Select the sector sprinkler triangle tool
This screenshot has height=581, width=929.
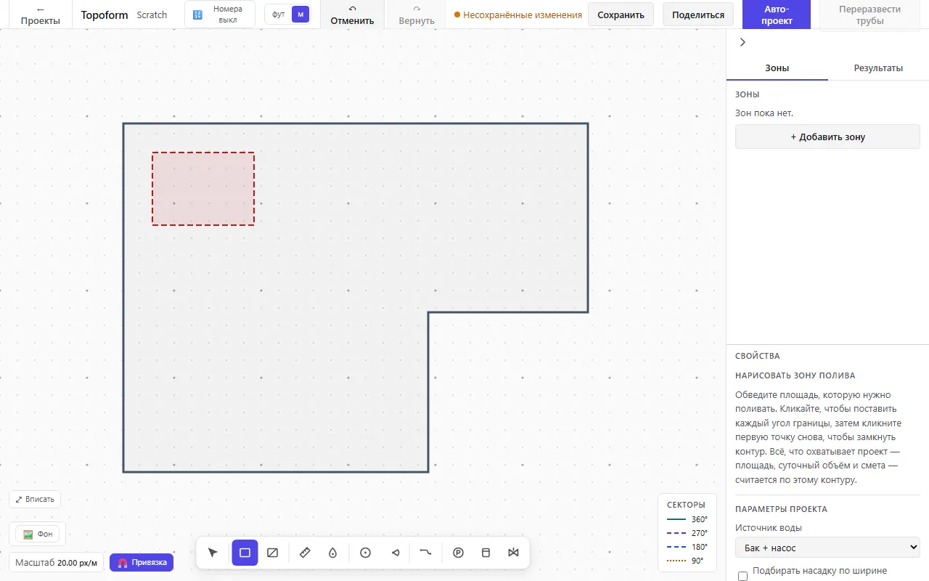(x=396, y=553)
